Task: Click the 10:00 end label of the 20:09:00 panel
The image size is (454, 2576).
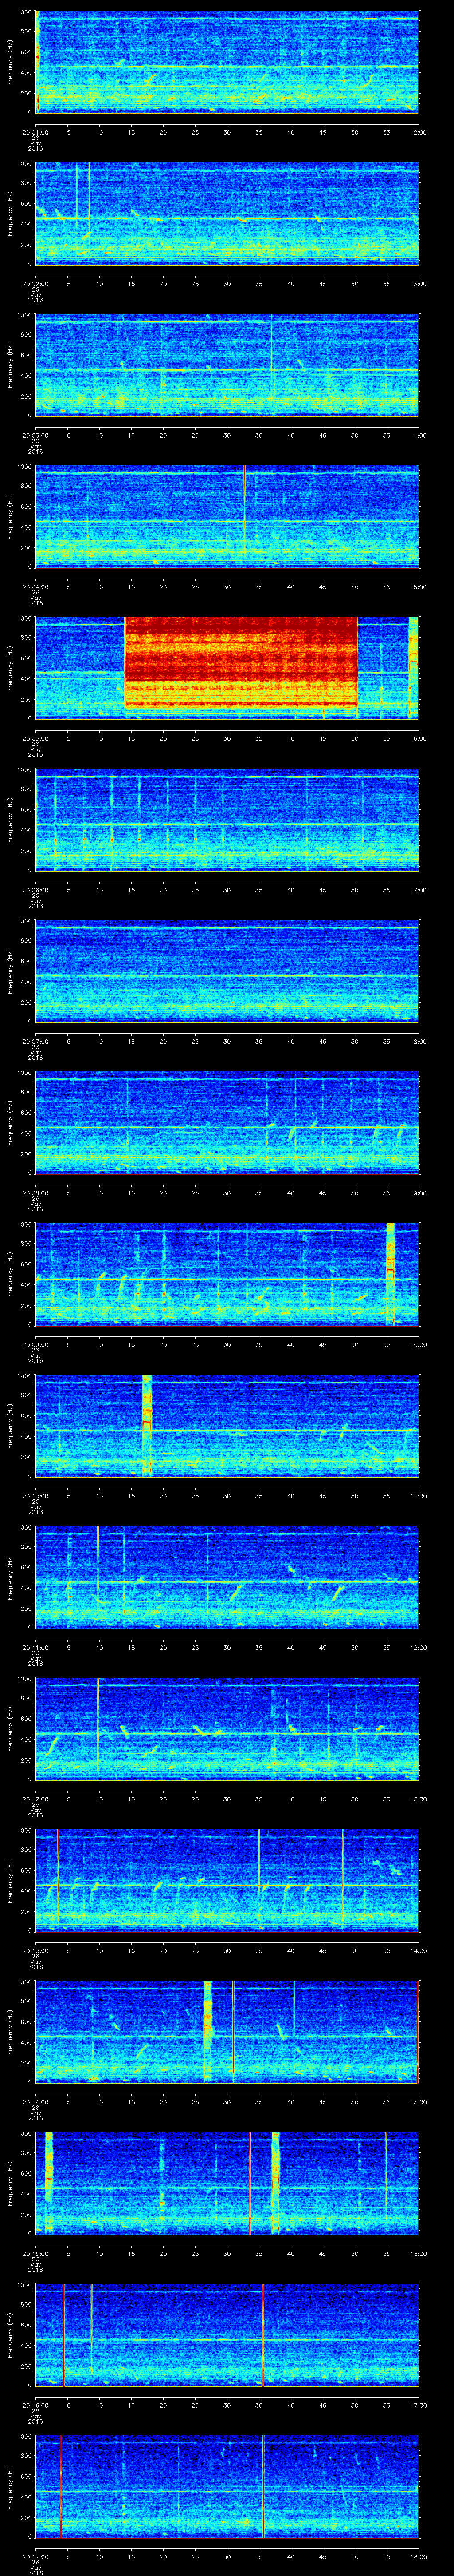Action: click(418, 1345)
